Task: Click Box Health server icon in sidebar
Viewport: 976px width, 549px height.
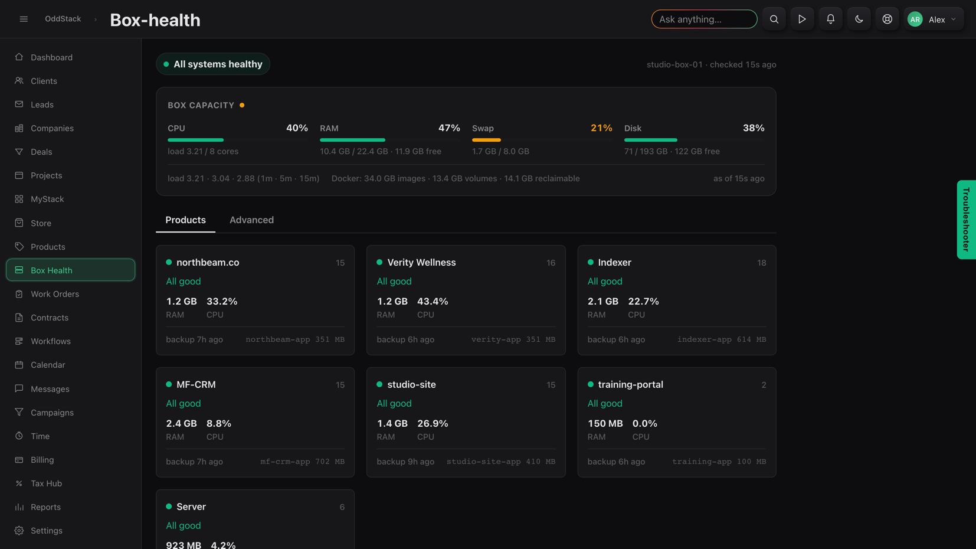Action: 19,270
